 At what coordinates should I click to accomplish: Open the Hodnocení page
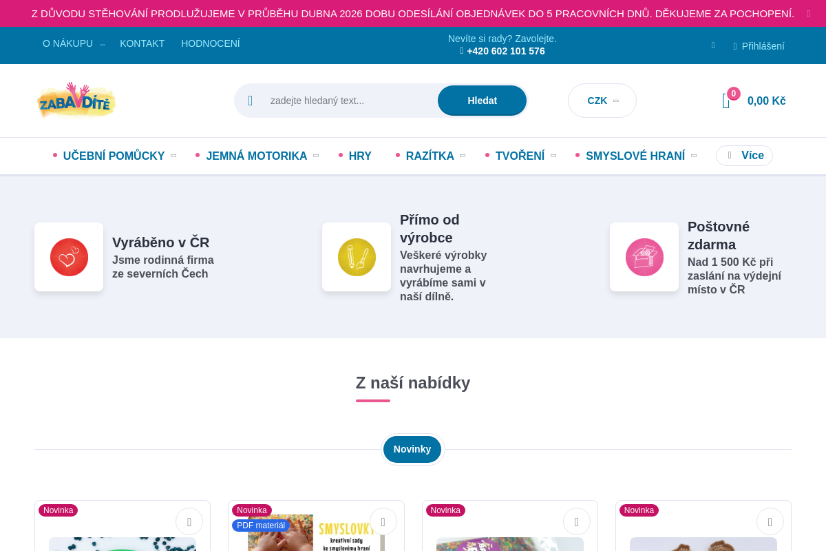[211, 43]
